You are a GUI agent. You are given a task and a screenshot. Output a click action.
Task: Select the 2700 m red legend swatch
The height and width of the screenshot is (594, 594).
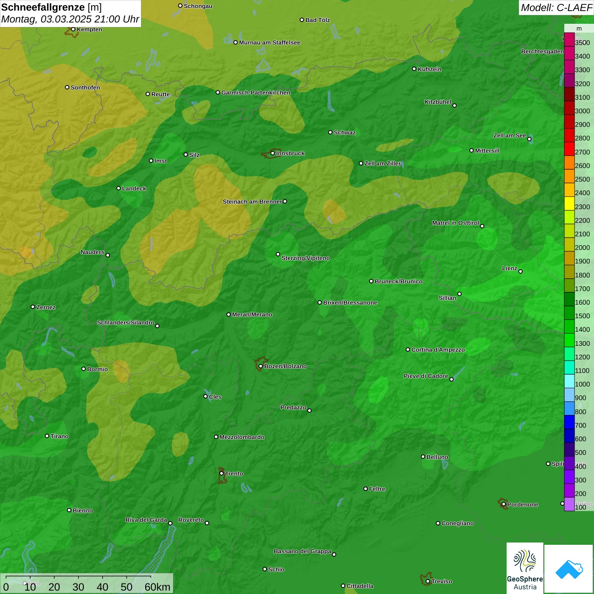point(569,149)
